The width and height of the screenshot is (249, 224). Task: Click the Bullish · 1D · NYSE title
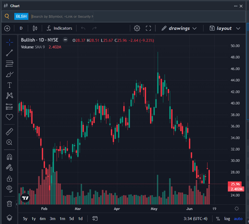[40, 40]
